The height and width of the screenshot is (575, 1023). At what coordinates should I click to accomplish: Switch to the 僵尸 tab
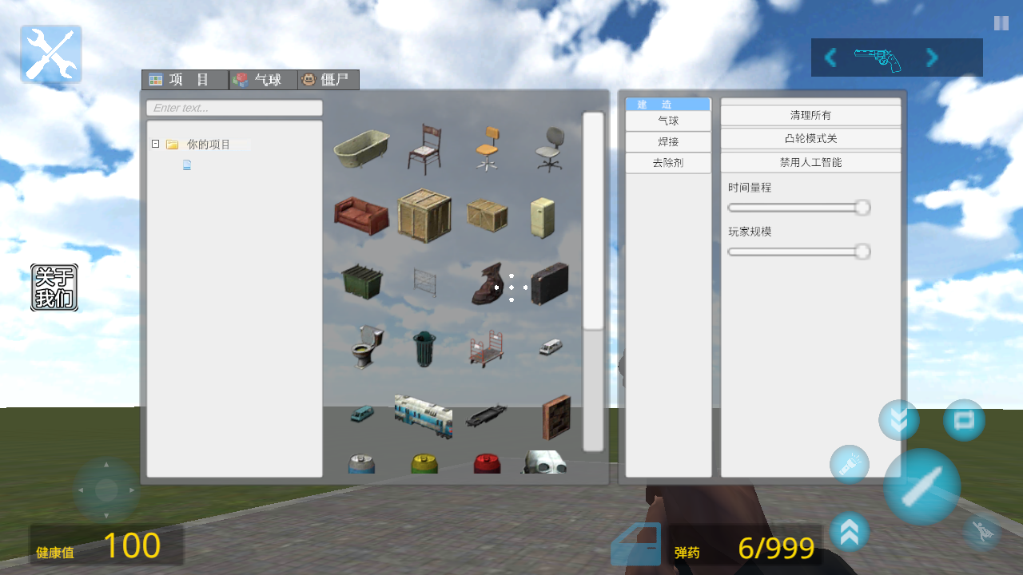point(328,80)
